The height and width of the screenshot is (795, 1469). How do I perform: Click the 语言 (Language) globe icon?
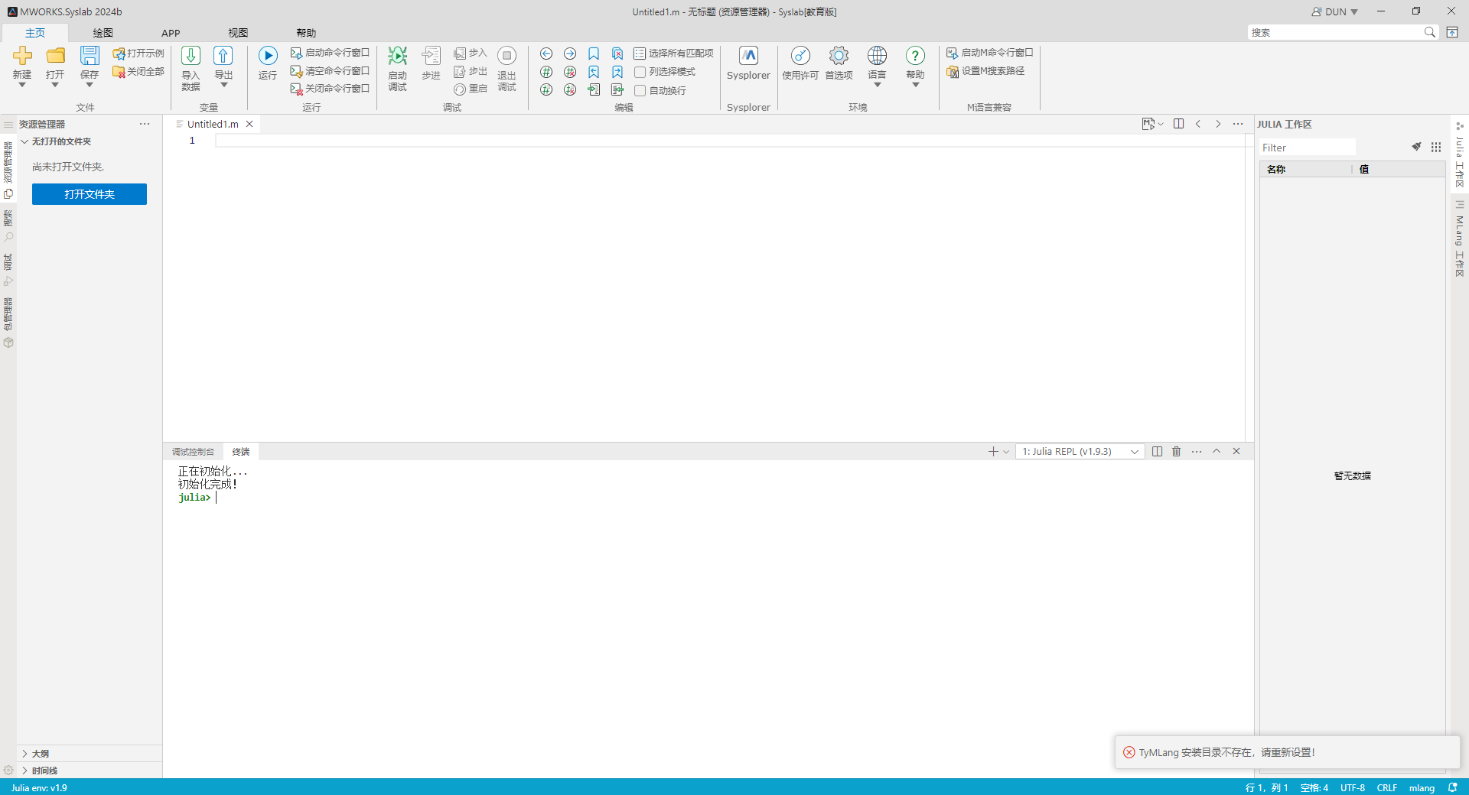coord(877,55)
